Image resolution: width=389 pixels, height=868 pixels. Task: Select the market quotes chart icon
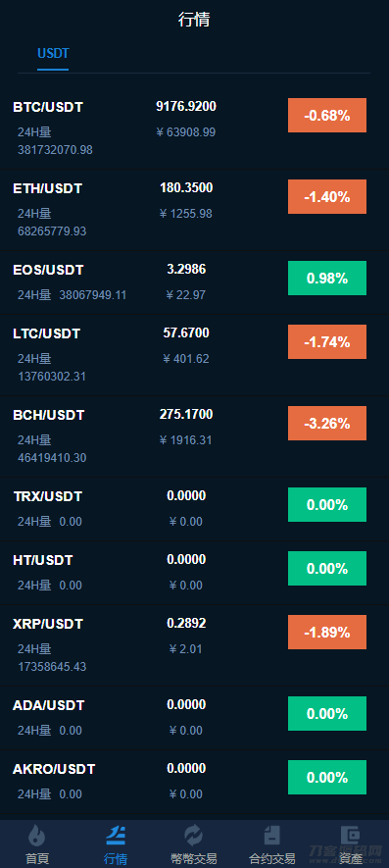[x=116, y=835]
